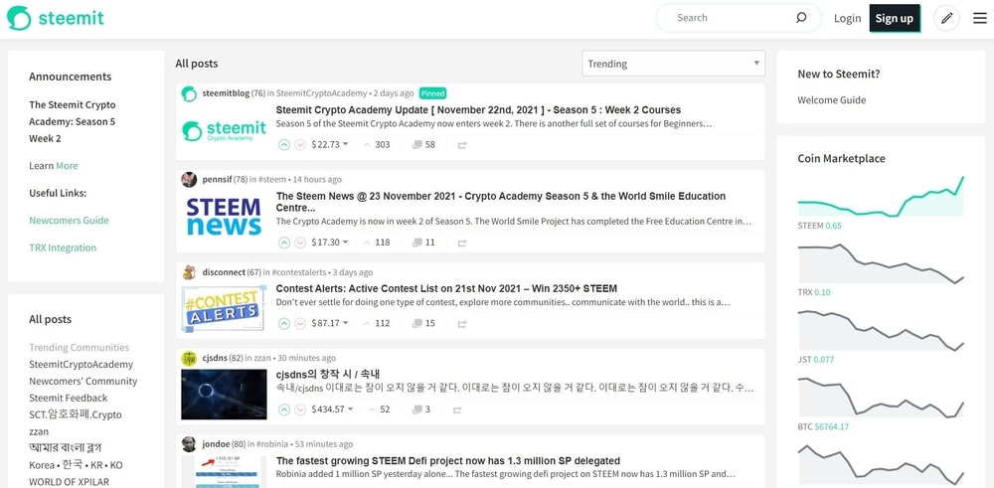Resteem The Steem News post

click(462, 243)
